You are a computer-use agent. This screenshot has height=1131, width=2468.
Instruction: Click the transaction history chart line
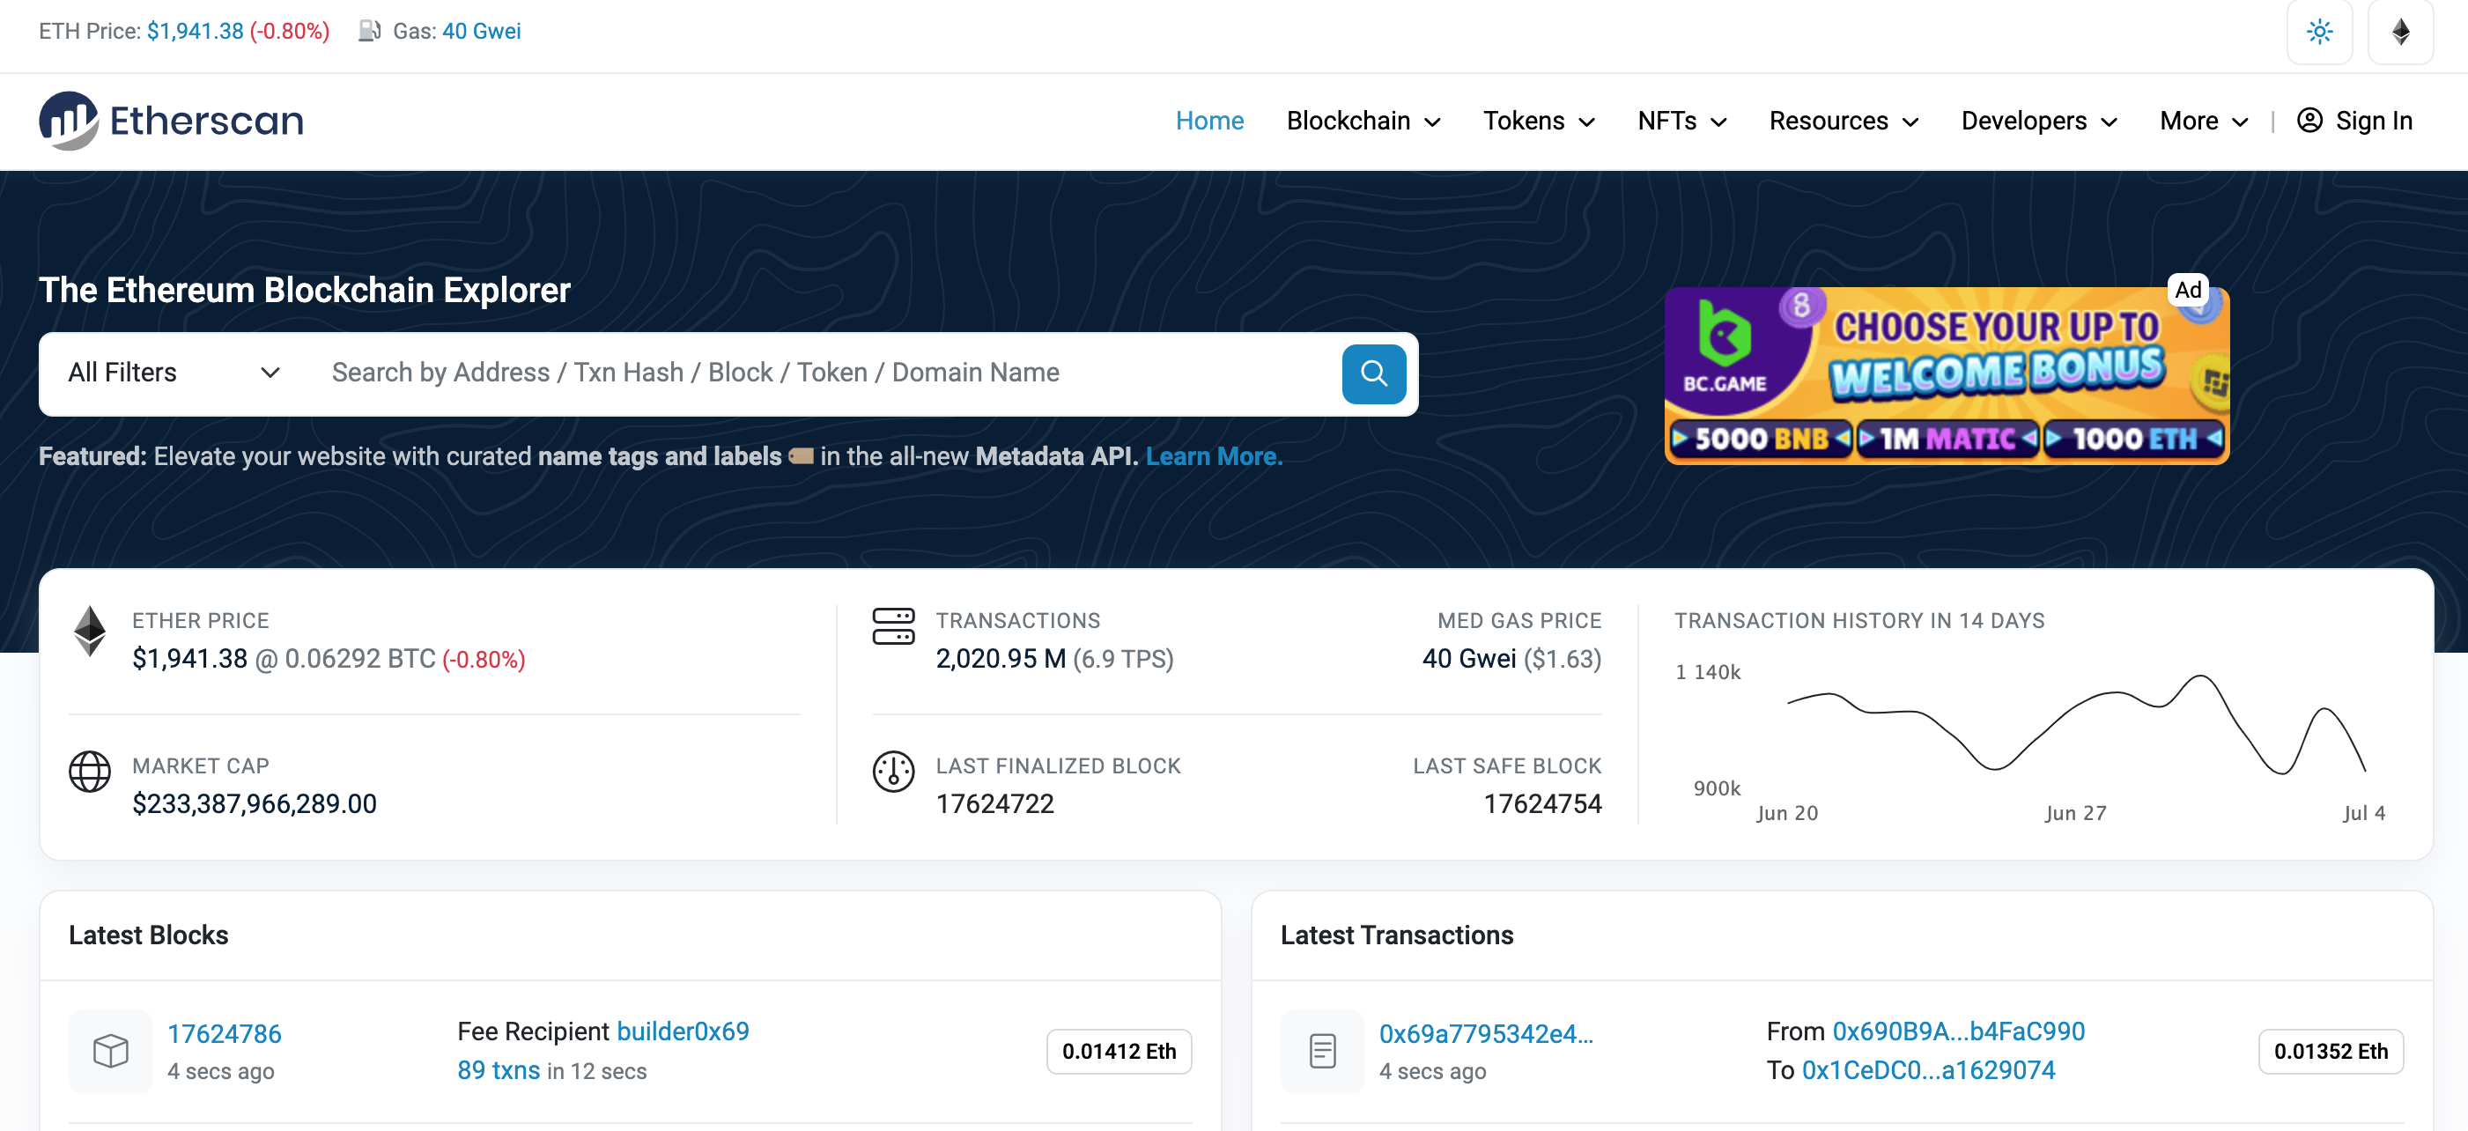click(x=2075, y=724)
